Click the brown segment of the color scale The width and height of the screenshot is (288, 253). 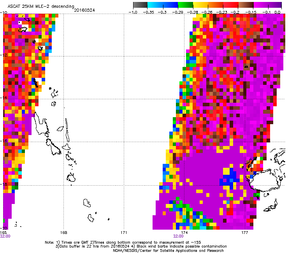click(x=246, y=5)
